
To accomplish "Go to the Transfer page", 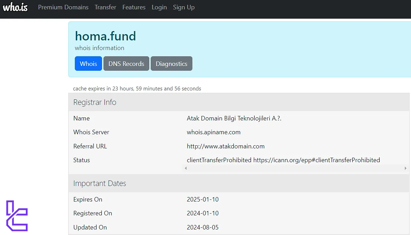I will point(106,7).
